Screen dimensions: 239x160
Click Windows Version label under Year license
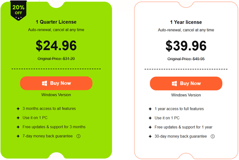[x=186, y=95]
